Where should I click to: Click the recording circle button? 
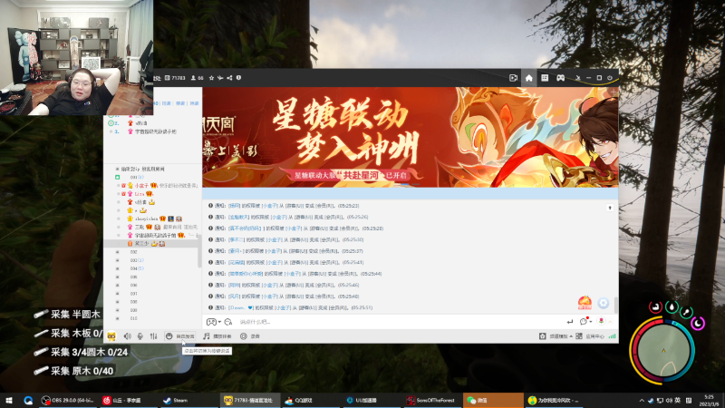click(250, 336)
